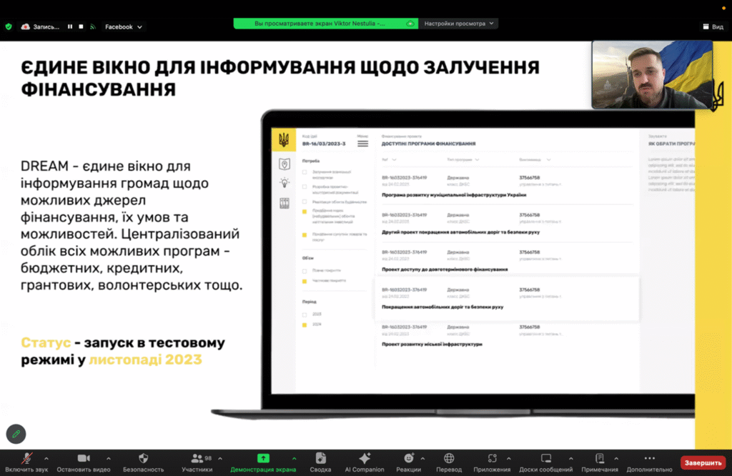Expand audio options arrow next to microphone
This screenshot has height=476, width=732.
pos(46,459)
